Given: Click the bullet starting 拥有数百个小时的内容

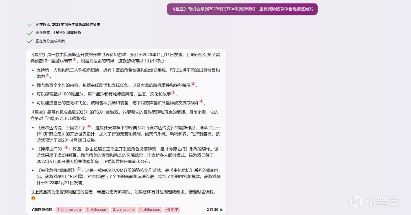Looking at the screenshot, I should [117, 85].
